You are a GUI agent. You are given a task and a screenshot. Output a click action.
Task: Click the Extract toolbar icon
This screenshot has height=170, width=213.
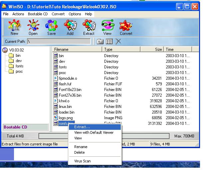coord(89,25)
